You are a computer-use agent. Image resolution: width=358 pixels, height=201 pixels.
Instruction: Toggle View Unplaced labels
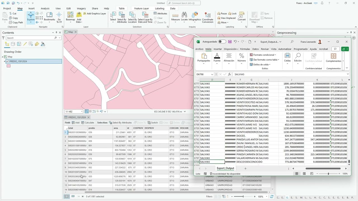tap(227, 18)
